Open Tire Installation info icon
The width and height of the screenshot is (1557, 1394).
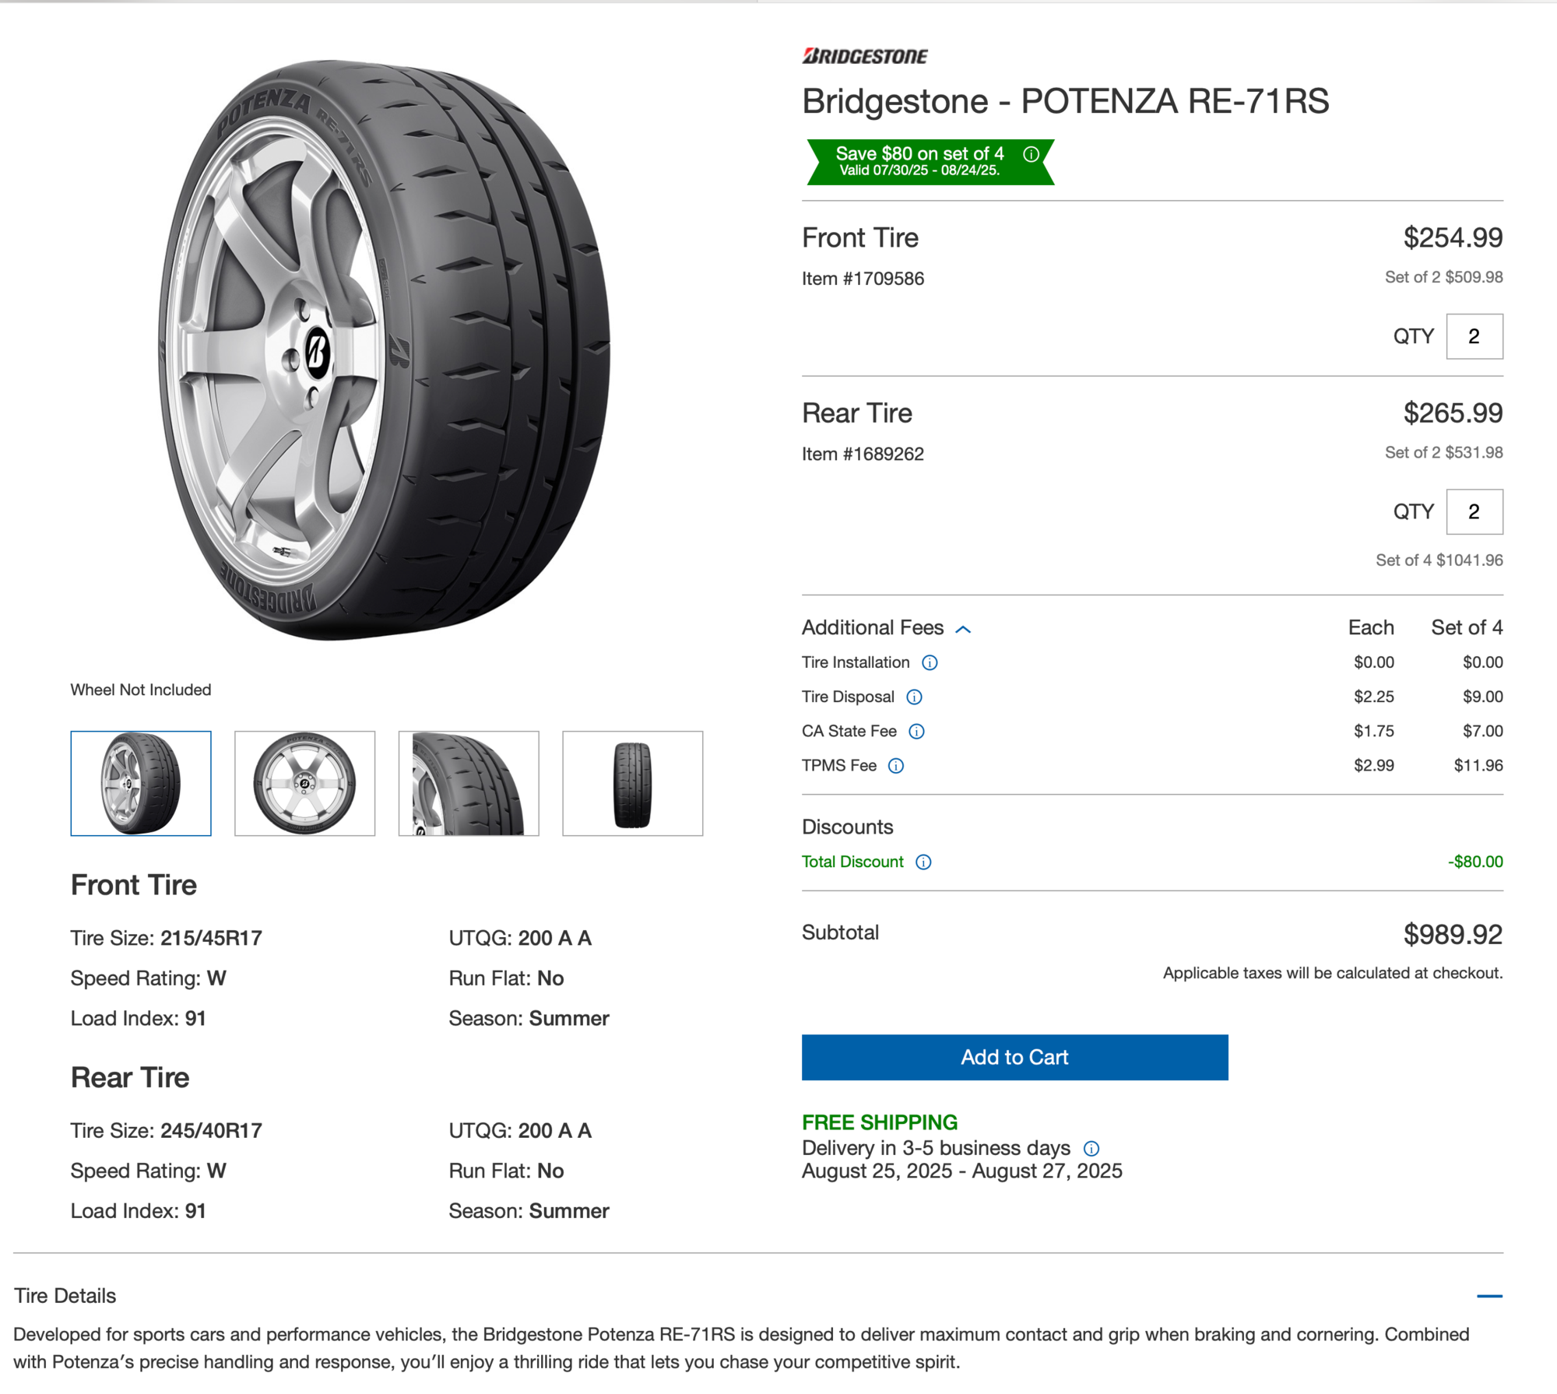(930, 662)
